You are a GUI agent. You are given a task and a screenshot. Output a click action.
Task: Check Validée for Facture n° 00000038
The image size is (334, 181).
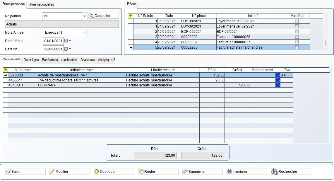click(297, 37)
